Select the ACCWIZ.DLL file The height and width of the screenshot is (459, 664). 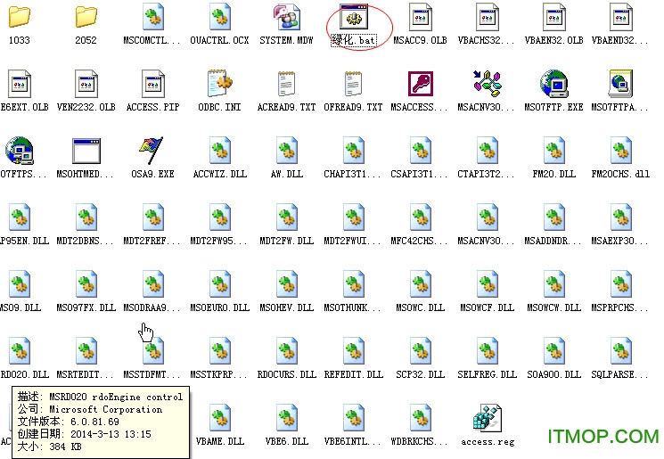[219, 152]
